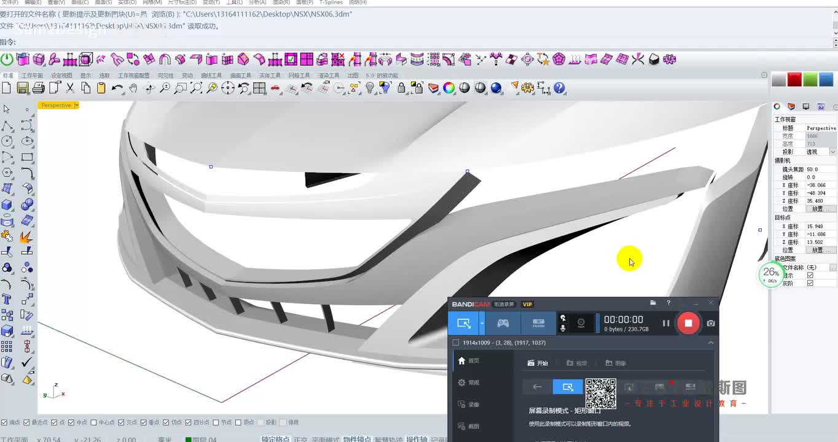Click the 放置 button beside the camera 位置 row
This screenshot has width=838, height=442.
pyautogui.click(x=821, y=209)
